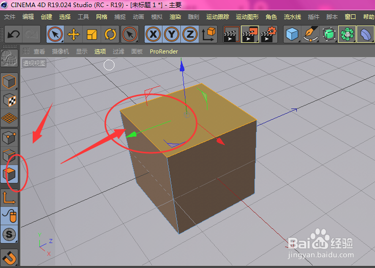Select the Rotate tool
375x268 pixels.
pyautogui.click(x=110, y=35)
